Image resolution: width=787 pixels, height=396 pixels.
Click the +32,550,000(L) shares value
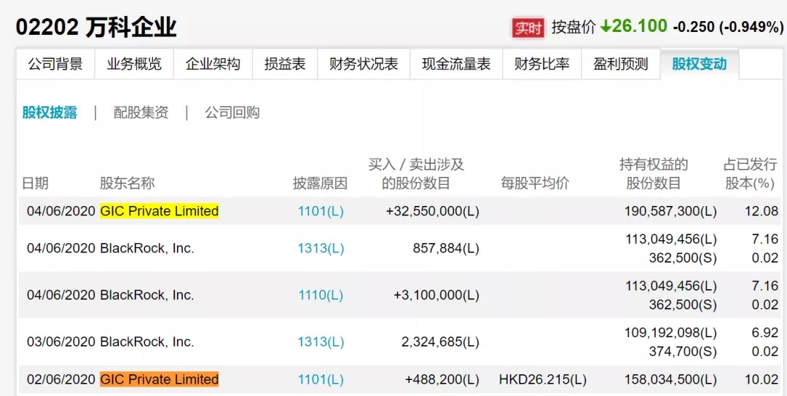(433, 211)
